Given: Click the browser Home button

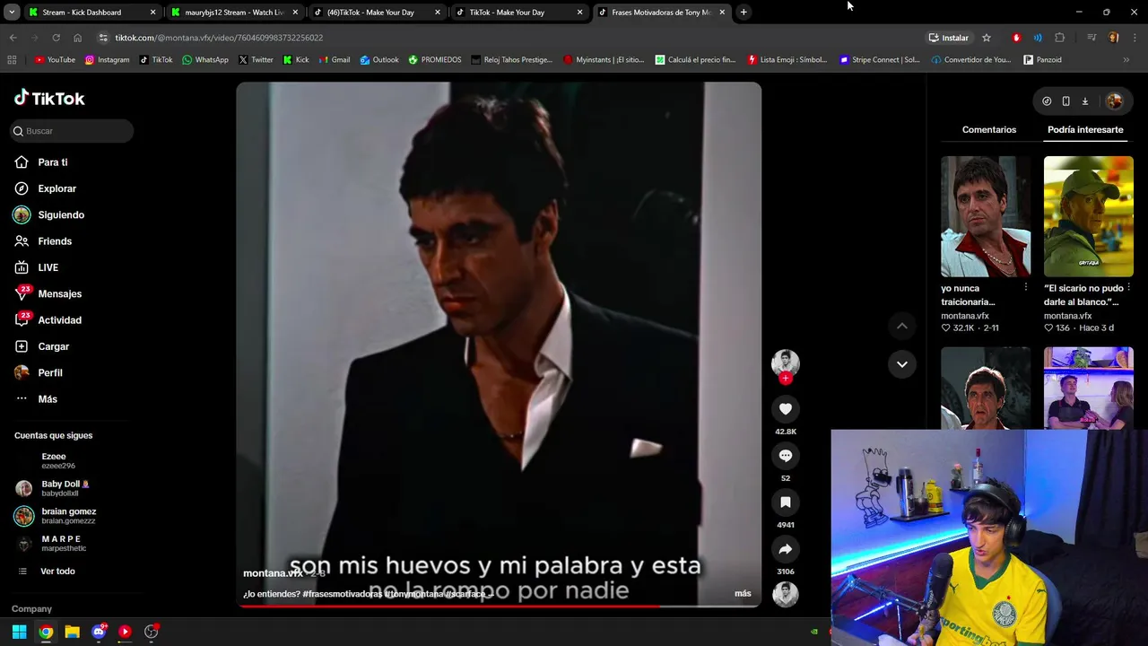Looking at the screenshot, I should click(x=77, y=38).
